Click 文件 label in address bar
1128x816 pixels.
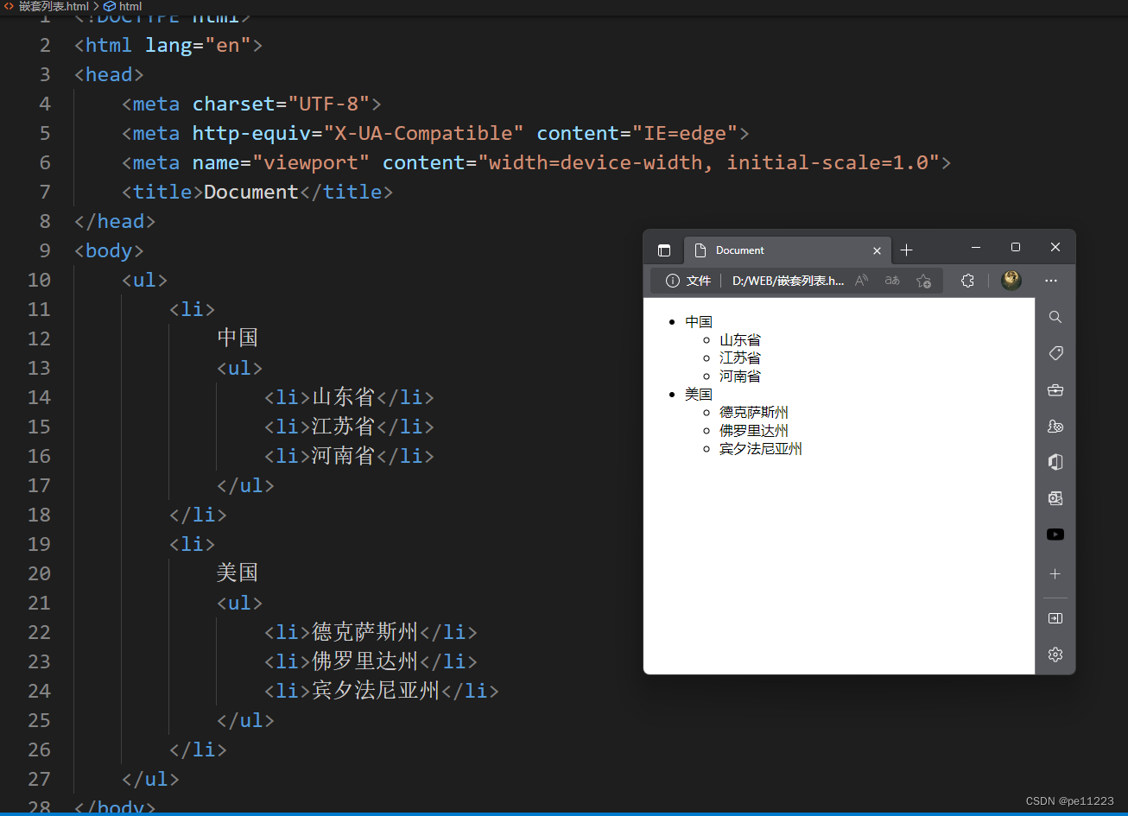(699, 281)
